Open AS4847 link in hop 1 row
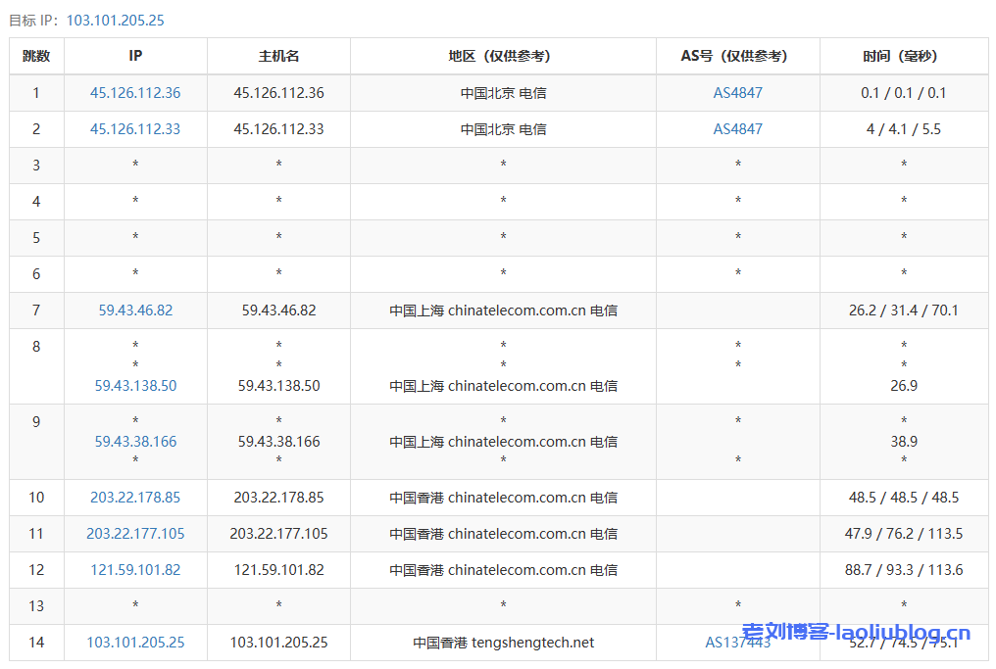Image resolution: width=996 pixels, height=669 pixels. coord(737,92)
